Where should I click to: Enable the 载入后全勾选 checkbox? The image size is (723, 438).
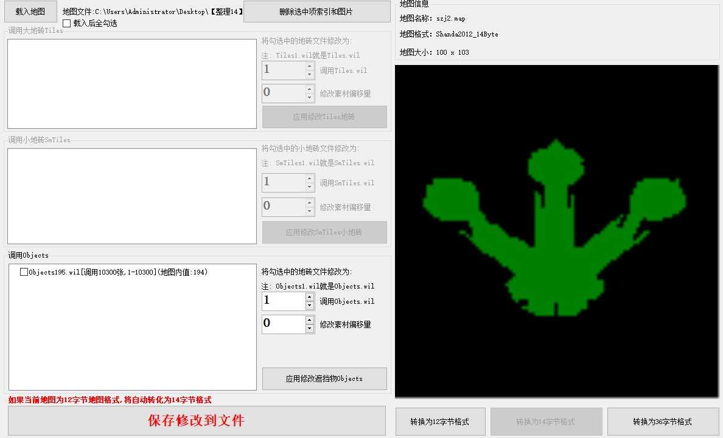67,23
